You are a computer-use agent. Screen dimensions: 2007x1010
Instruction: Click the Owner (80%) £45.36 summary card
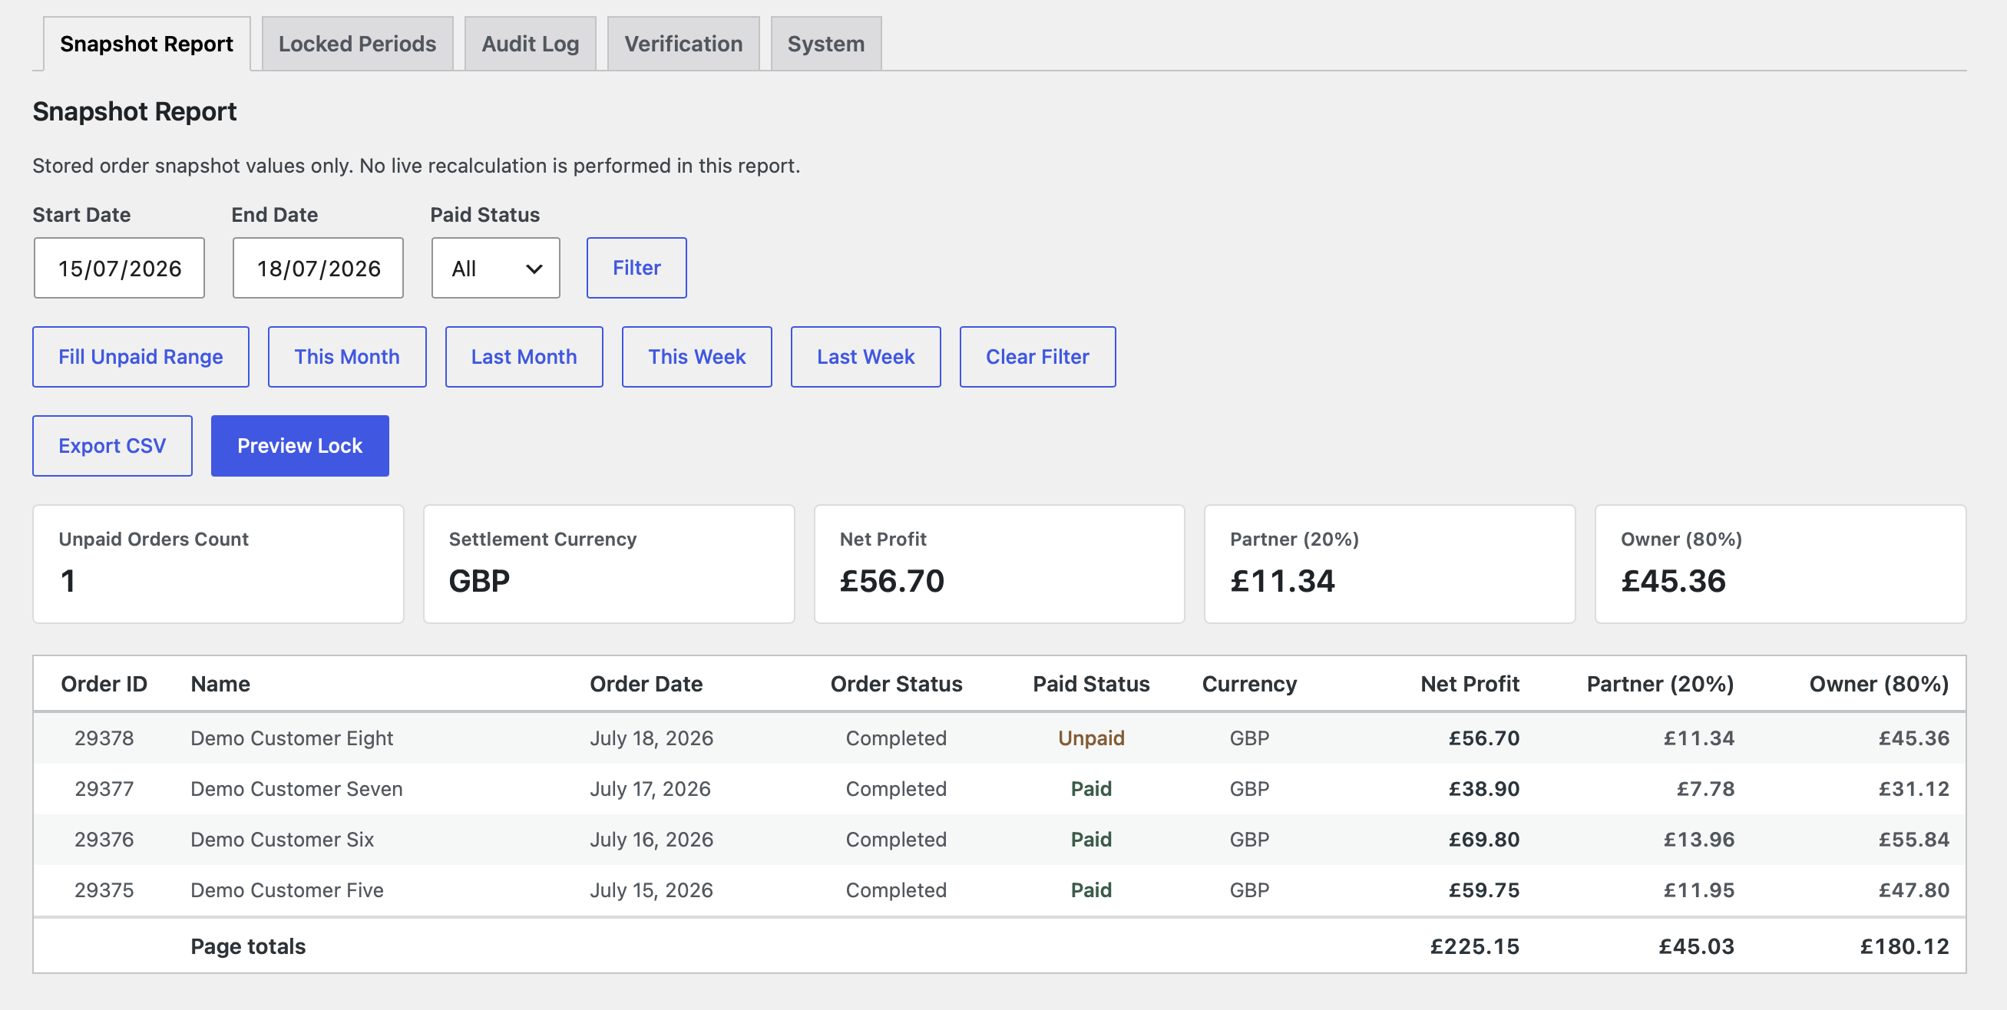coord(1781,564)
